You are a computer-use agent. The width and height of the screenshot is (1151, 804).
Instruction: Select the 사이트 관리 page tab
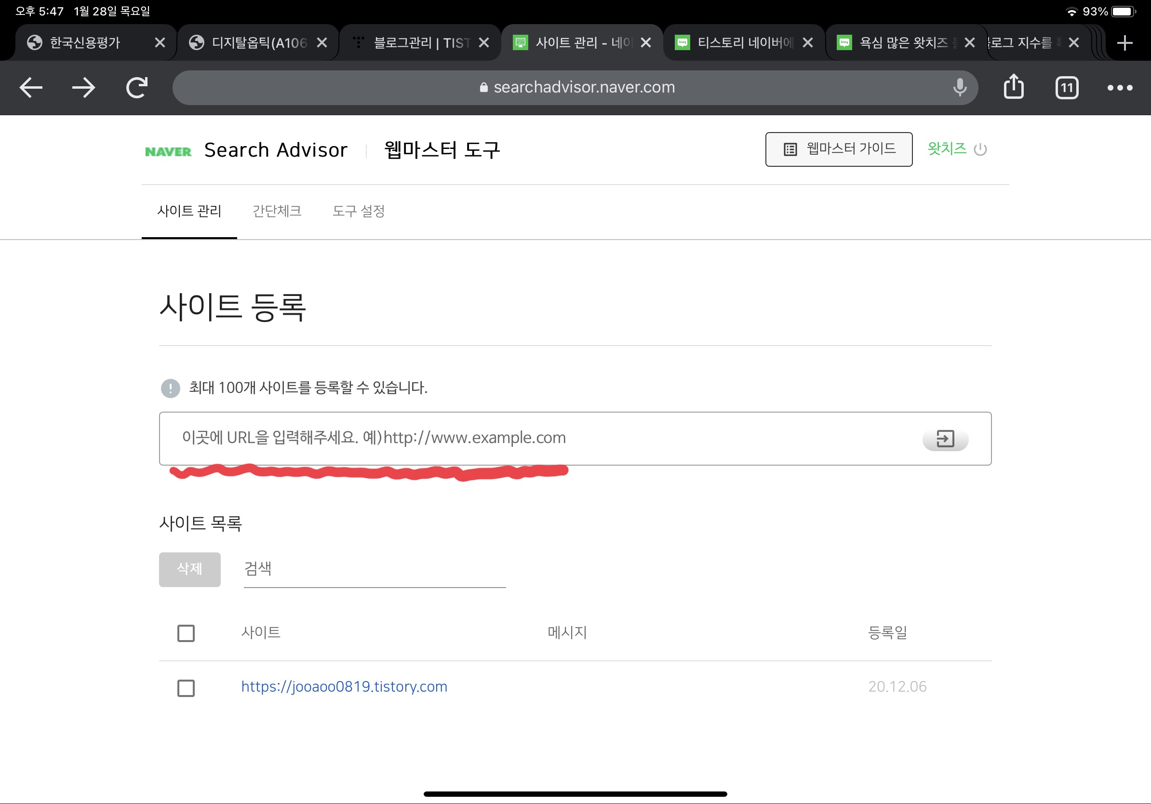(189, 211)
